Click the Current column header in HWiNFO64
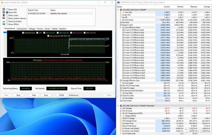 (x=163, y=7)
